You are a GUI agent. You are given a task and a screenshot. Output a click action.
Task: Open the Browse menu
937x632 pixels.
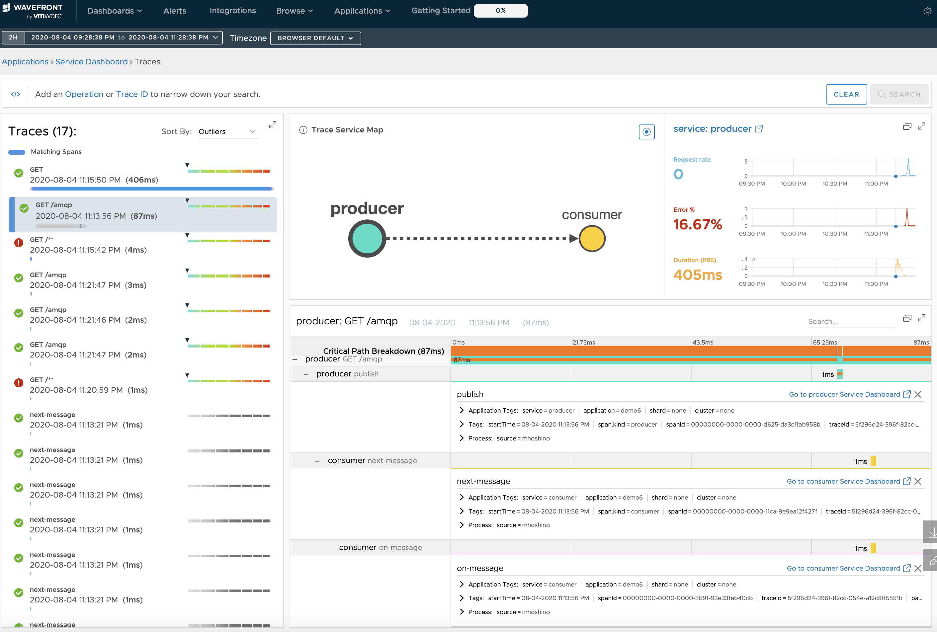click(x=294, y=11)
